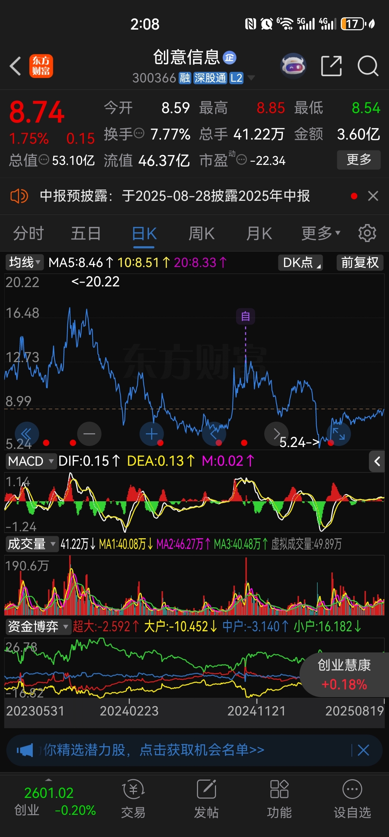Jump chart far left with double arrow
Screen dimensions: 389x837
click(27, 434)
